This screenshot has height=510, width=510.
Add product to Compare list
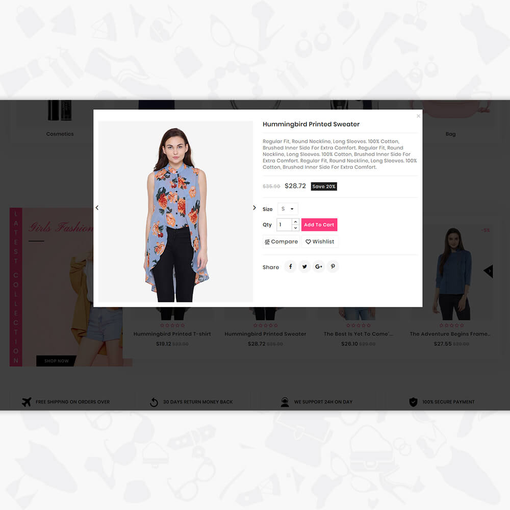[282, 242]
